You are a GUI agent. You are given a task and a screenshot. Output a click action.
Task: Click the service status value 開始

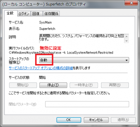pos(42,78)
